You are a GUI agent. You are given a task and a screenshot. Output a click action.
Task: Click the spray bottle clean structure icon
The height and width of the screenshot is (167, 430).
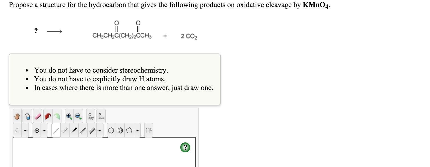pos(27,117)
